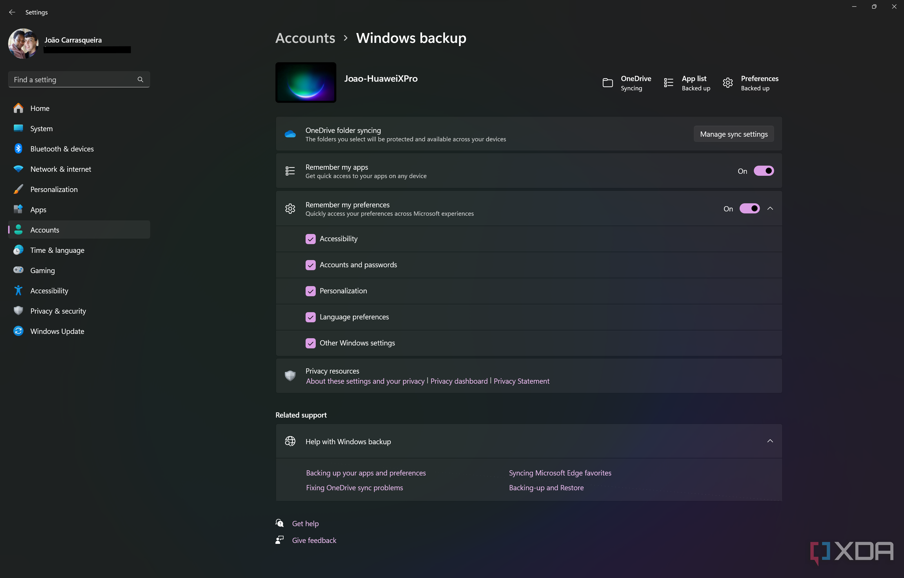
Task: Uncheck Other Windows settings checkbox
Action: click(x=310, y=343)
